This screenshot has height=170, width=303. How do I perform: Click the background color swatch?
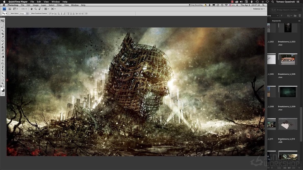3,91
